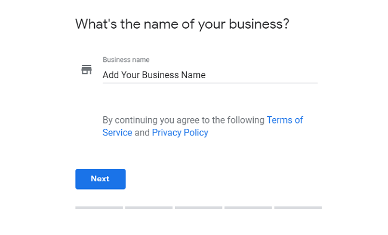388x235 pixels.
Task: Click the word "Service" in the terms link
Action: (x=117, y=132)
